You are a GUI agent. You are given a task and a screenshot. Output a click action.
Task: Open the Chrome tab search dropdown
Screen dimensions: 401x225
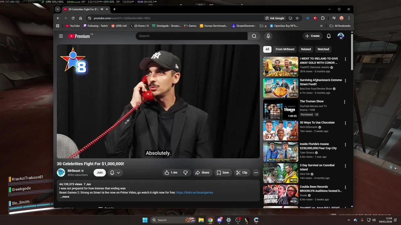58,9
